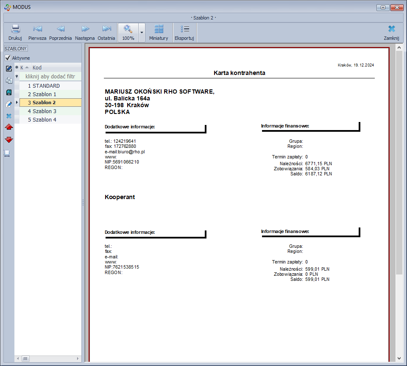Image resolution: width=407 pixels, height=366 pixels.
Task: Go to first page with Pierwsza
Action: [37, 29]
